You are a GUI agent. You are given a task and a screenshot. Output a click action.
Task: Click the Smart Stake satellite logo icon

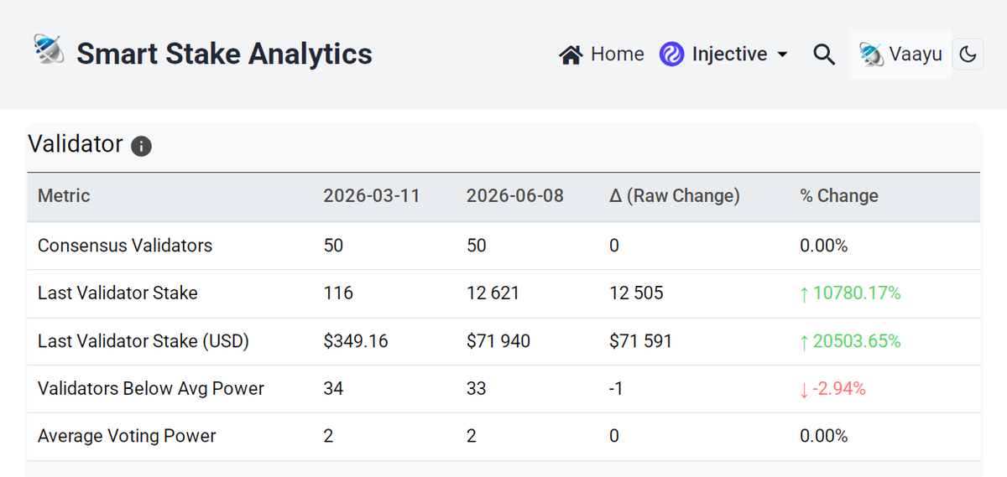click(x=49, y=52)
